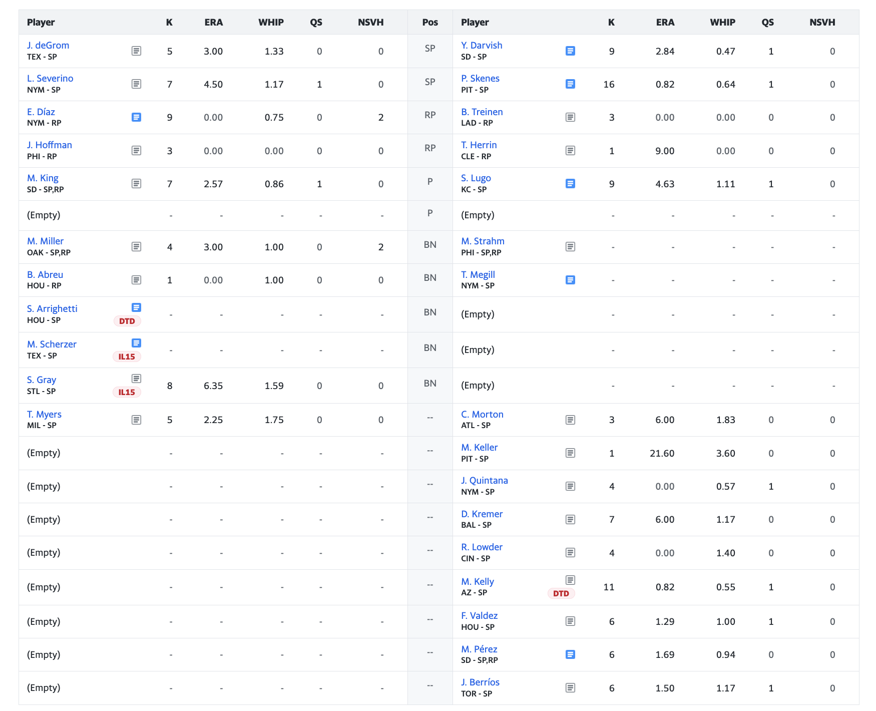The image size is (876, 711).
Task: Open D. Kremer player link
Action: pos(482,514)
